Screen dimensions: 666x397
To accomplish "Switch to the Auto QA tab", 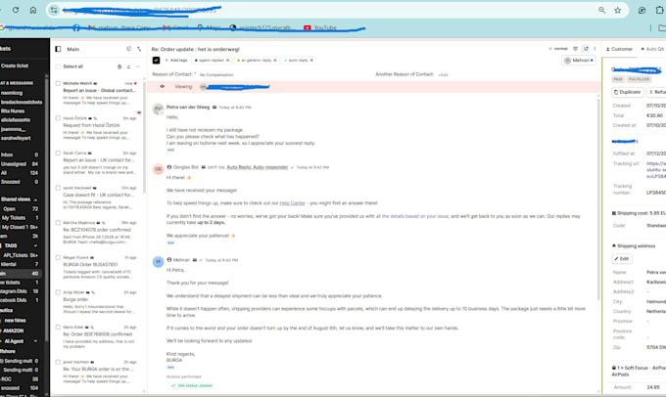I will pos(652,49).
